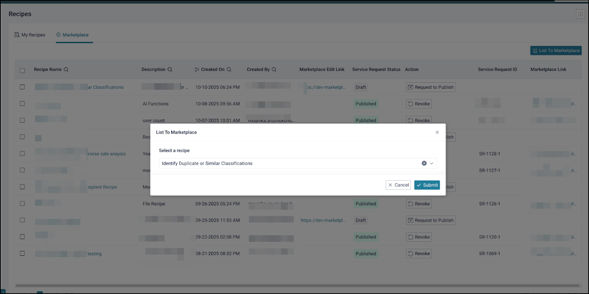Click the horizontal scrollbar below the table

click(297, 286)
